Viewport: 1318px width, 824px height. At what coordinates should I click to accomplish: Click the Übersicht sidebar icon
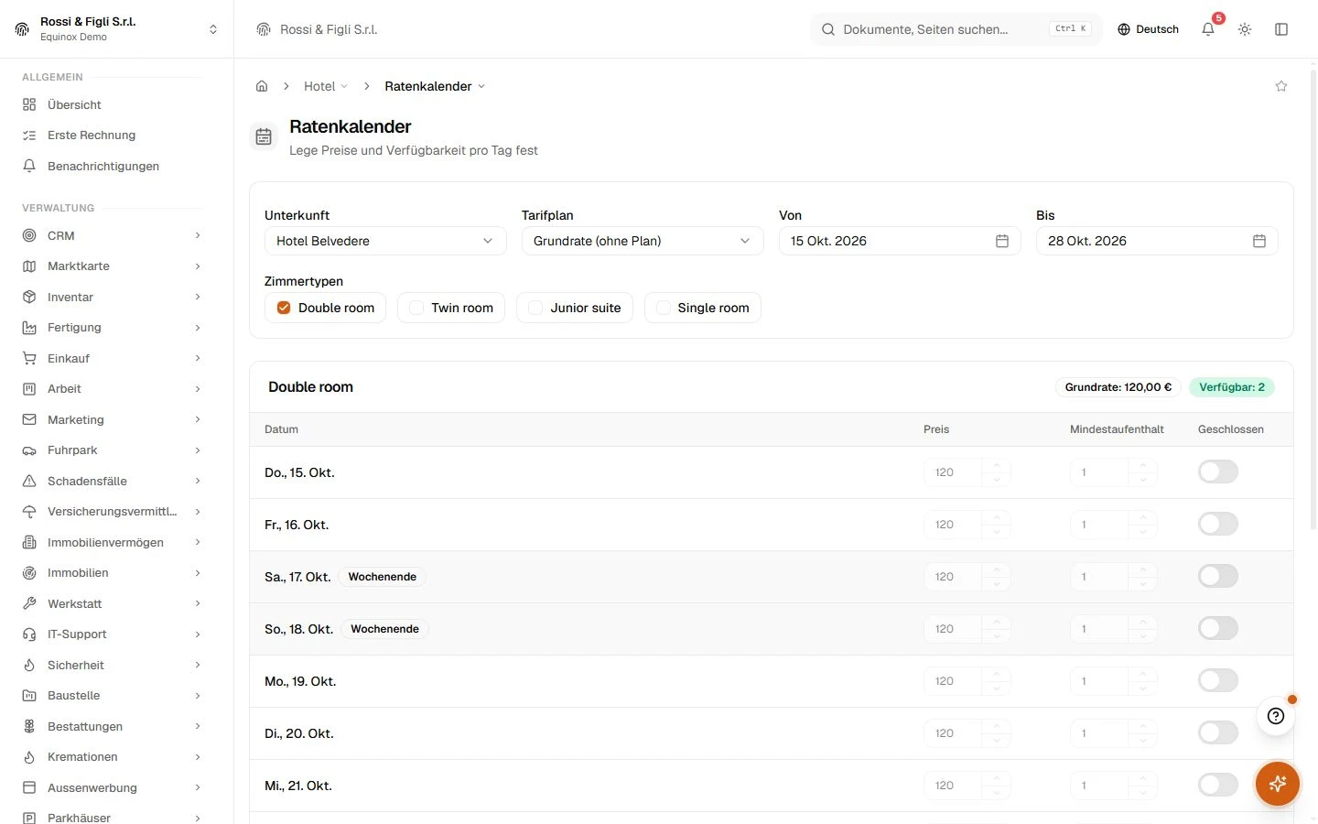29,104
